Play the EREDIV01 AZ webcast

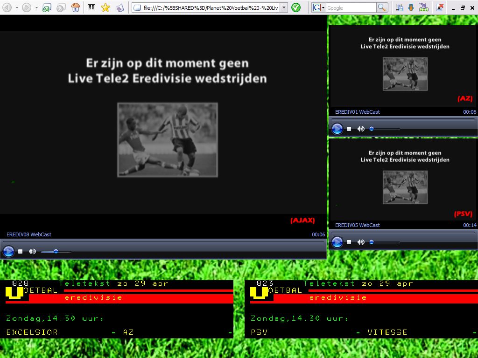(x=337, y=129)
